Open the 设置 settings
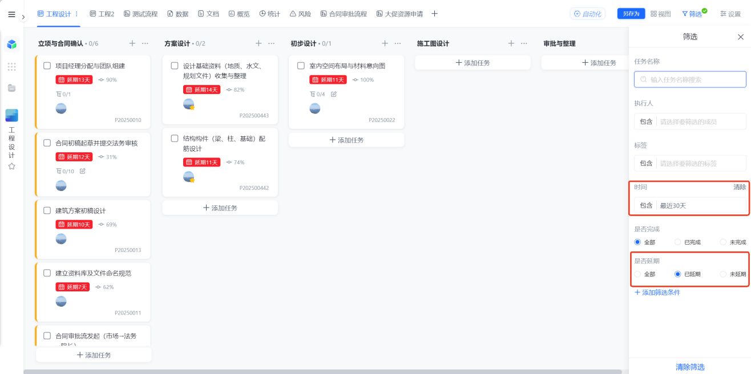Screen dimensions: 751x374 (x=730, y=14)
